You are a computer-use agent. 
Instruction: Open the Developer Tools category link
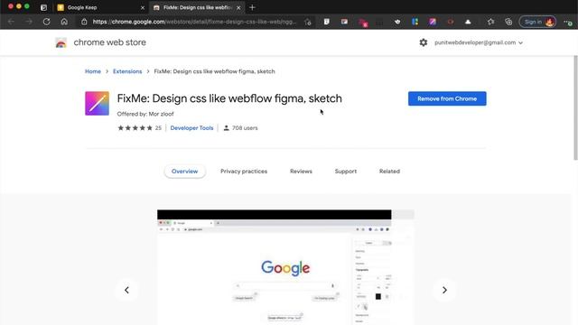191,128
